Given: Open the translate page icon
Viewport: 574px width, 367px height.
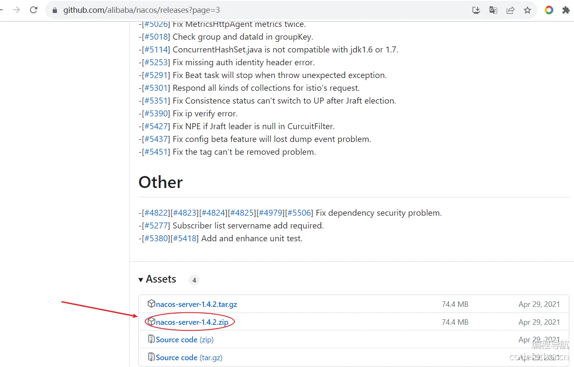Looking at the screenshot, I should coord(493,10).
